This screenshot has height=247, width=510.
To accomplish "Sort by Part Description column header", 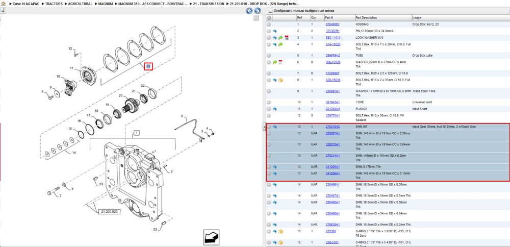I will pyautogui.click(x=366, y=17).
